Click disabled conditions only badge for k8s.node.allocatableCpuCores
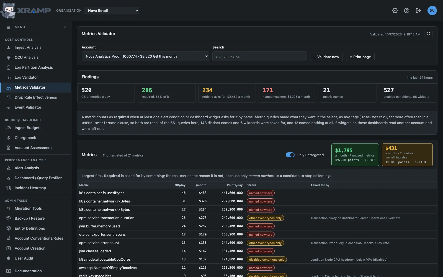The width and height of the screenshot is (443, 277). (267, 260)
